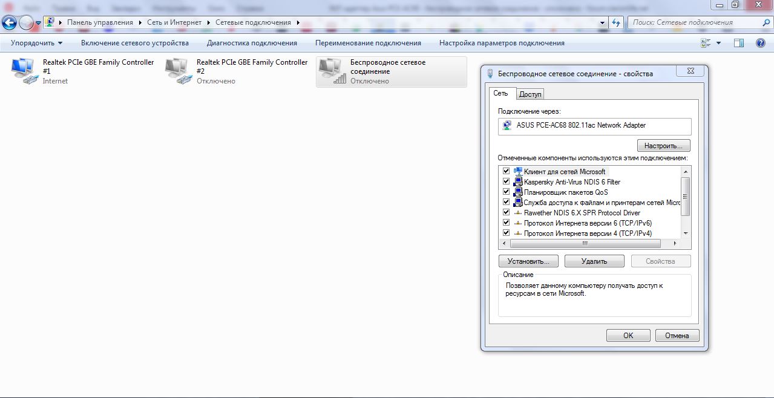Screen dimensions: 774x398
Task: Click the Беспроводное сетевое соединение adapter icon
Action: pyautogui.click(x=332, y=71)
